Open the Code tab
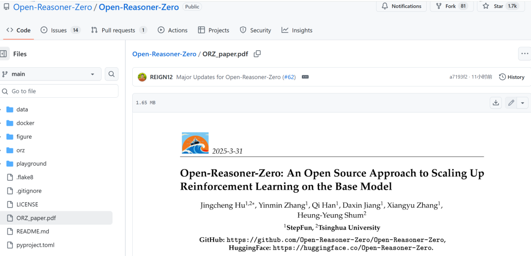Viewport: 531px width, 256px height. (19, 30)
